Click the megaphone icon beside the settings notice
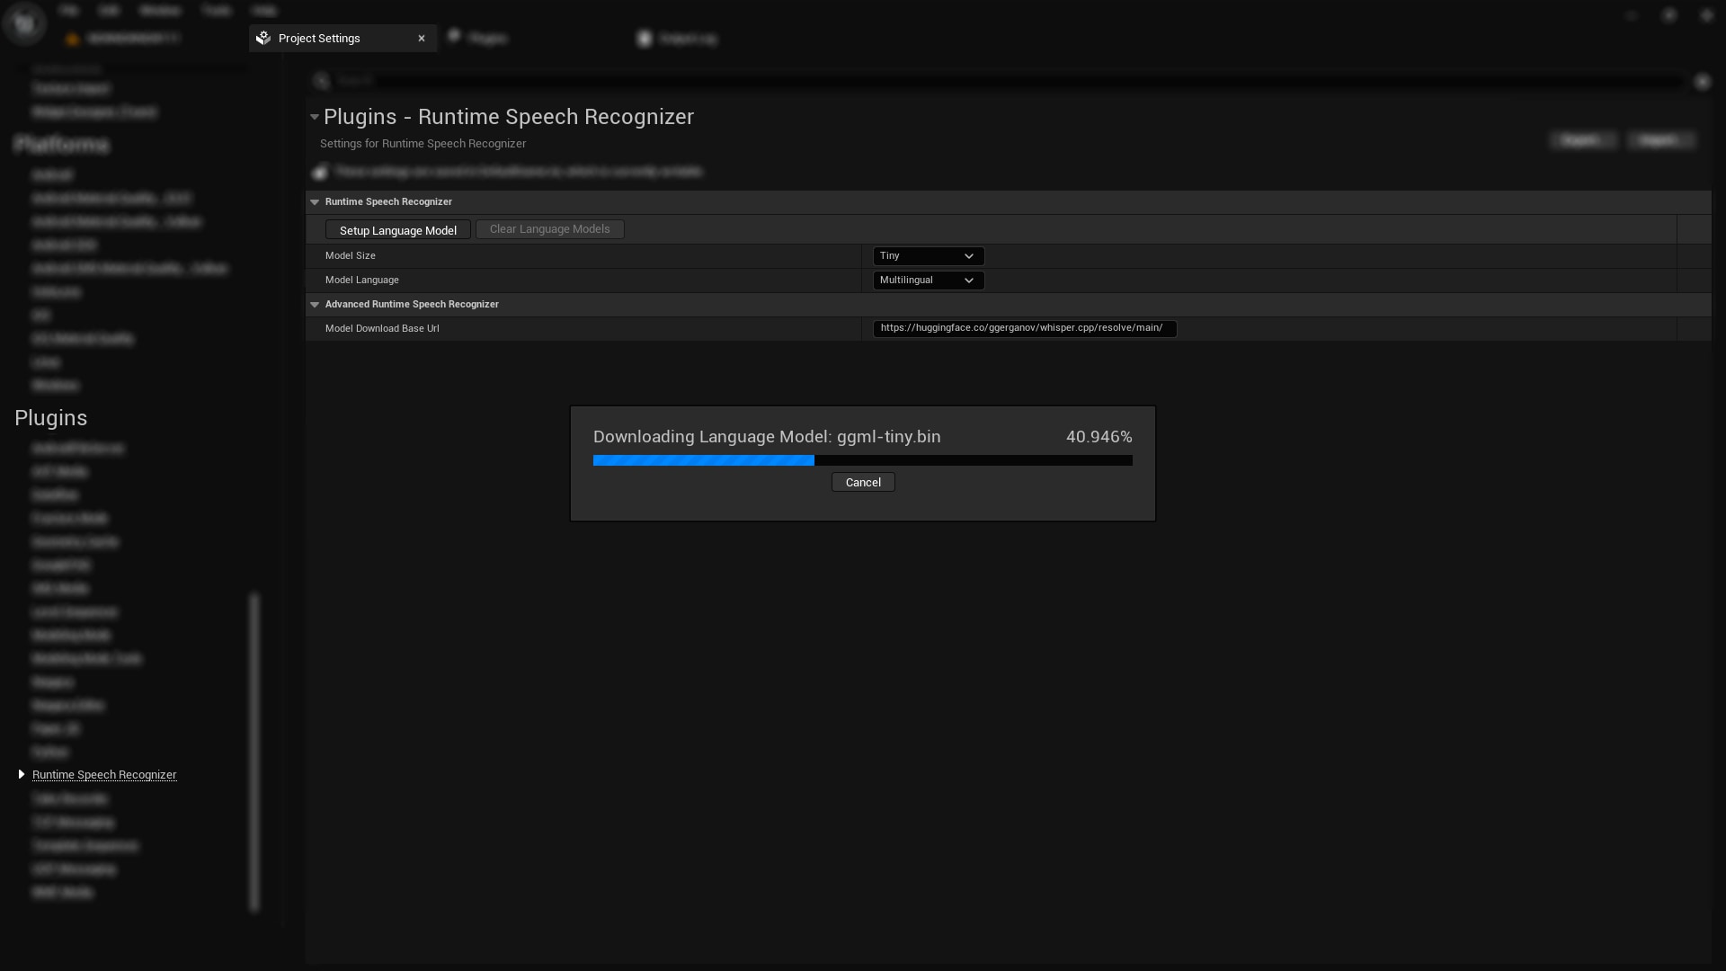 [x=320, y=171]
